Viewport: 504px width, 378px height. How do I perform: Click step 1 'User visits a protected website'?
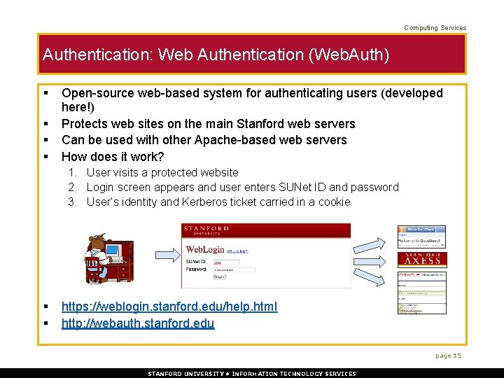[x=162, y=173]
